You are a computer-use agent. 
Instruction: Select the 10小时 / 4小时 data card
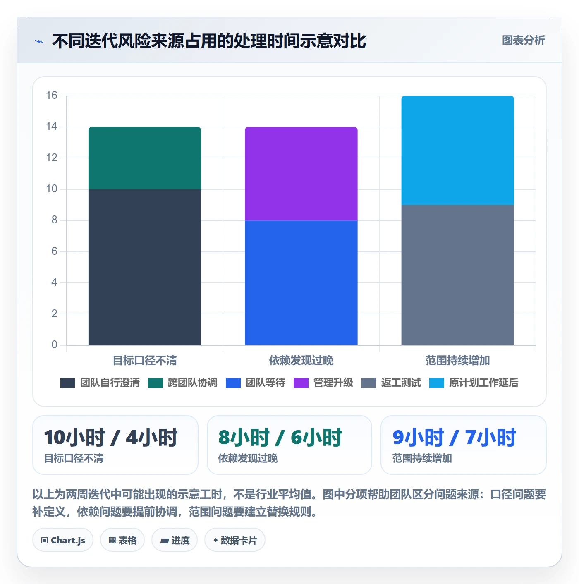pyautogui.click(x=115, y=445)
